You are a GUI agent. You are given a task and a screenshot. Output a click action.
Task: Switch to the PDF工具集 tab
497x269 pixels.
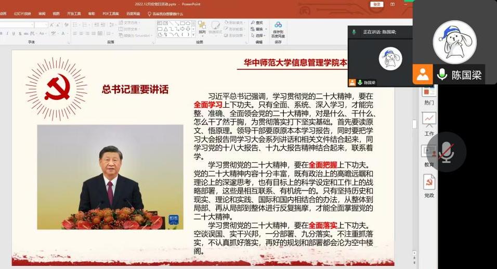coord(110,14)
